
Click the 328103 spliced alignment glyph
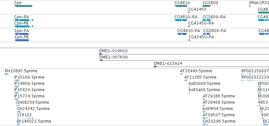[25, 118]
